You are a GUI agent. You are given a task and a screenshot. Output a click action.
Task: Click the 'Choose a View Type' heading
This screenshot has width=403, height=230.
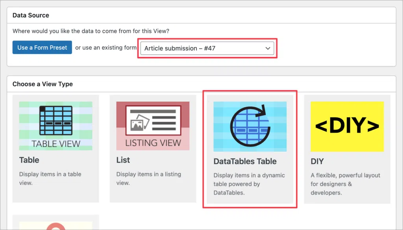[43, 84]
